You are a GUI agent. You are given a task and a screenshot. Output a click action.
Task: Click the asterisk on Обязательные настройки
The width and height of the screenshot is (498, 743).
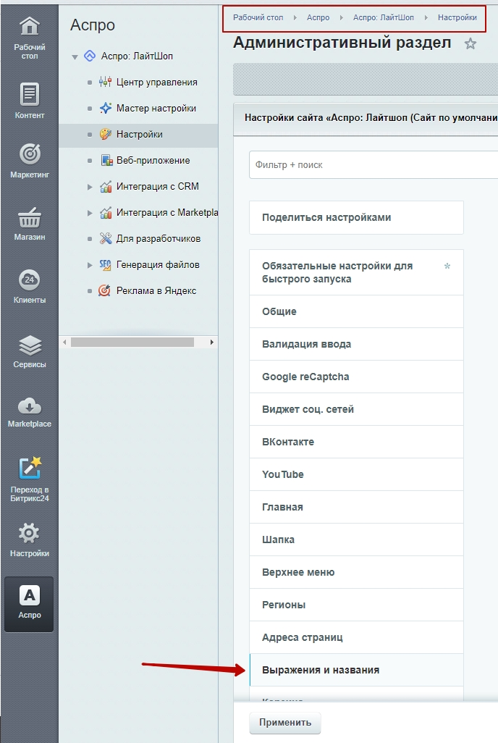pyautogui.click(x=447, y=266)
